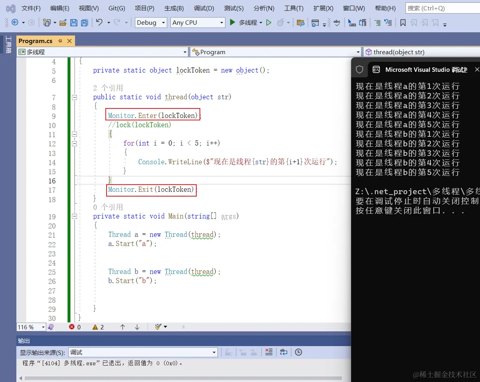
Task: Click the find in files folder icon
Action: click(x=301, y=23)
